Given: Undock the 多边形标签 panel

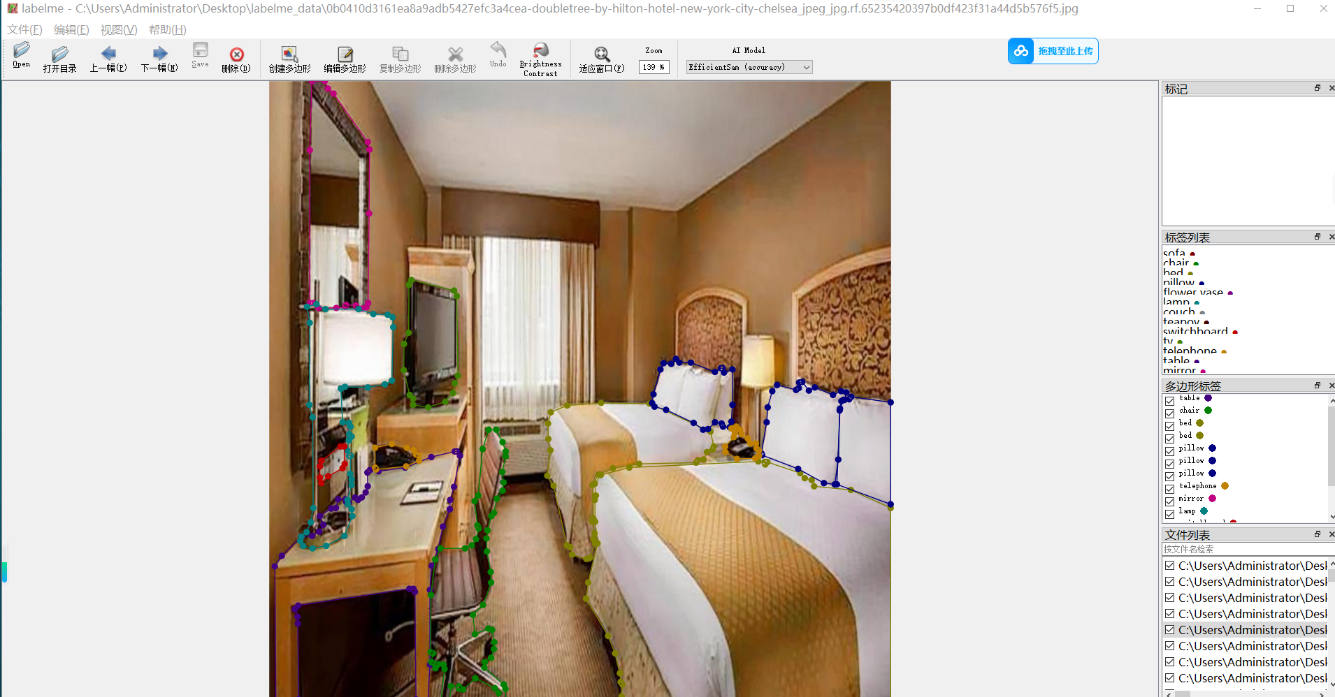Looking at the screenshot, I should (x=1317, y=386).
